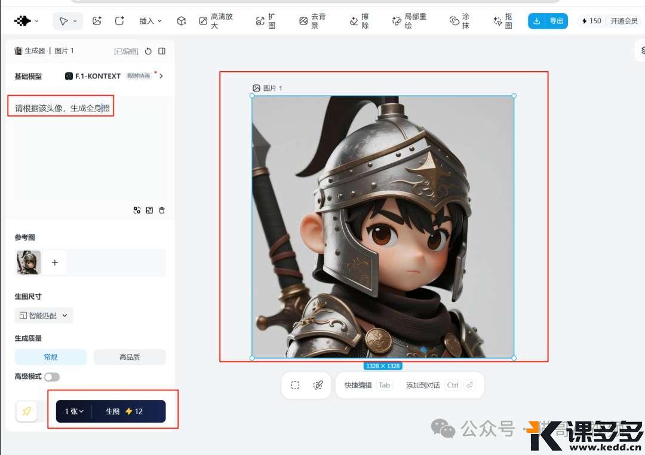Screen dimensions: 645x455
Task: Click the rocket accelerate icon
Action: pos(27,411)
